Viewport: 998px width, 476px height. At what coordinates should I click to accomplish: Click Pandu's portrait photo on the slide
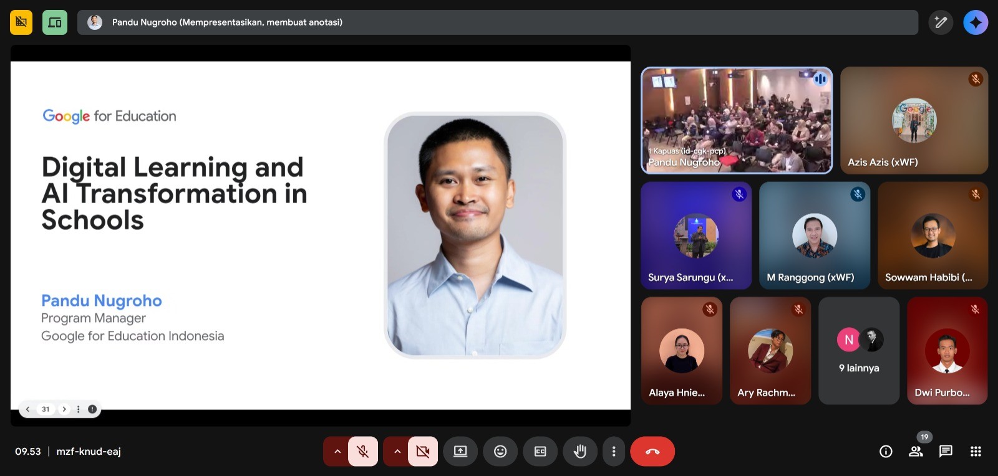475,236
